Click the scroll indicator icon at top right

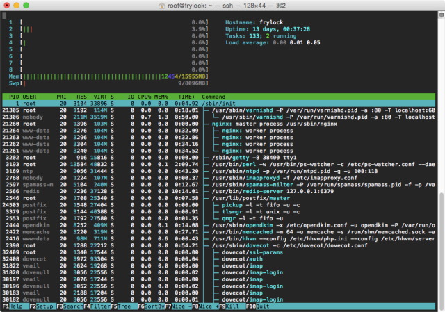442,15
